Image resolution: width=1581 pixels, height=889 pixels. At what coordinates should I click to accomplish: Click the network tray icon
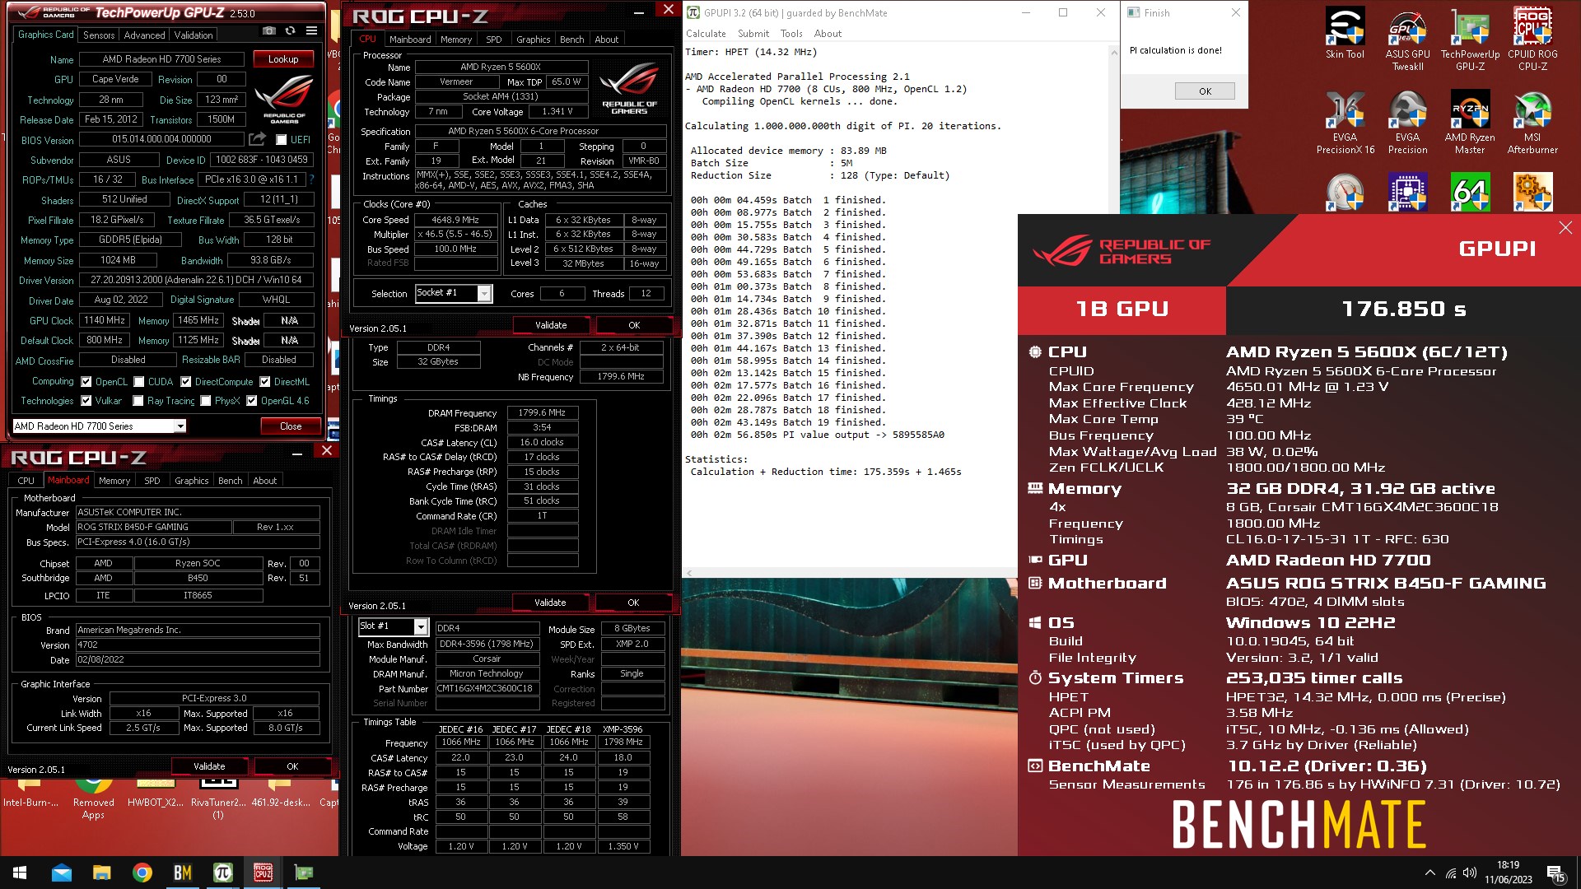(1450, 873)
